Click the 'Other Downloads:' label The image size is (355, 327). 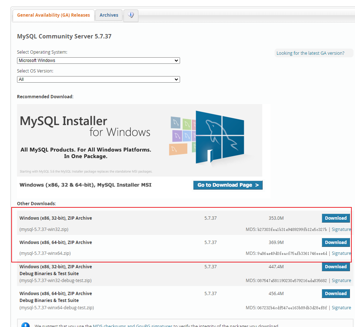(37, 203)
